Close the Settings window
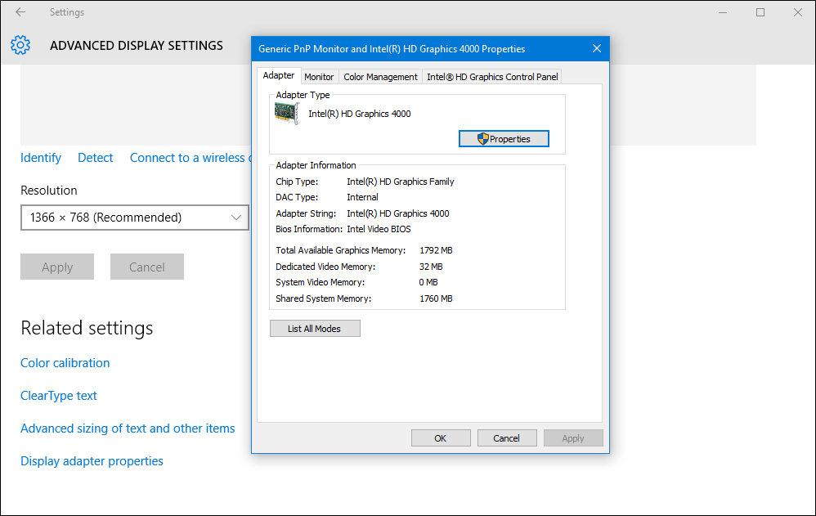816x516 pixels. coord(798,12)
